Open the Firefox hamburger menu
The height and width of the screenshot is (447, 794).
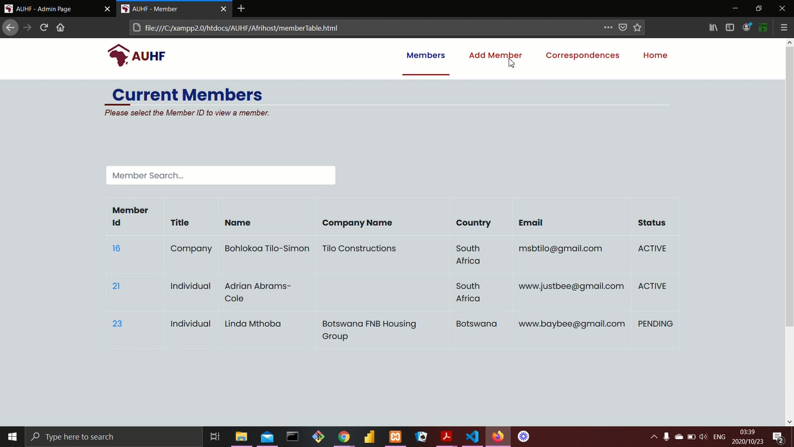pyautogui.click(x=784, y=28)
